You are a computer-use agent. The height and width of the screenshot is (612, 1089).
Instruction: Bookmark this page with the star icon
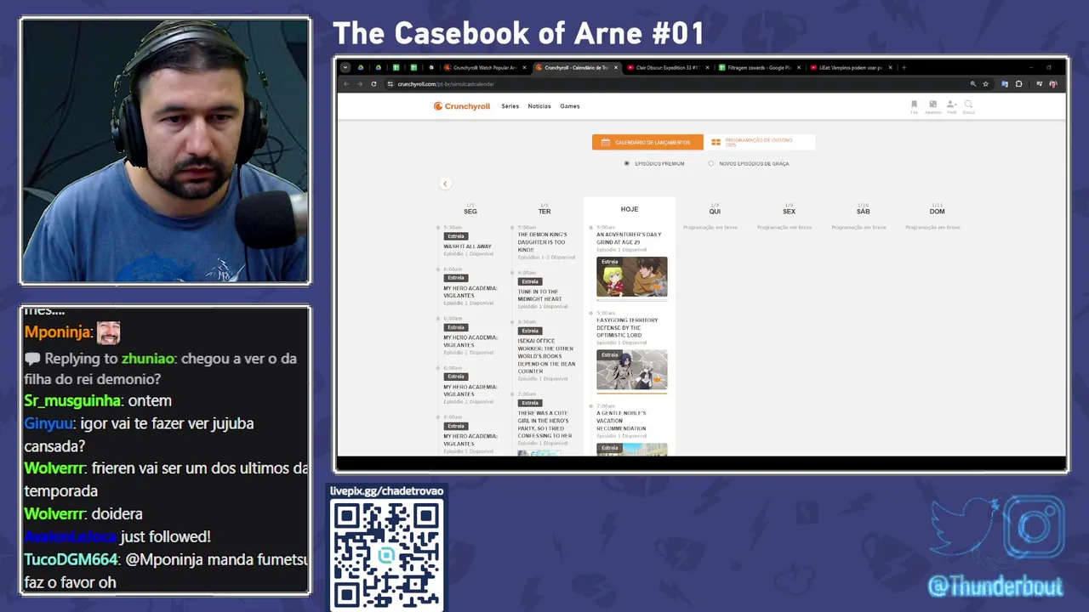click(985, 84)
